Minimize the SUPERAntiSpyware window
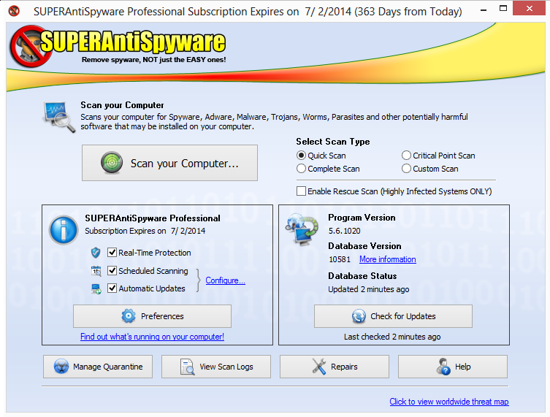 point(484,9)
